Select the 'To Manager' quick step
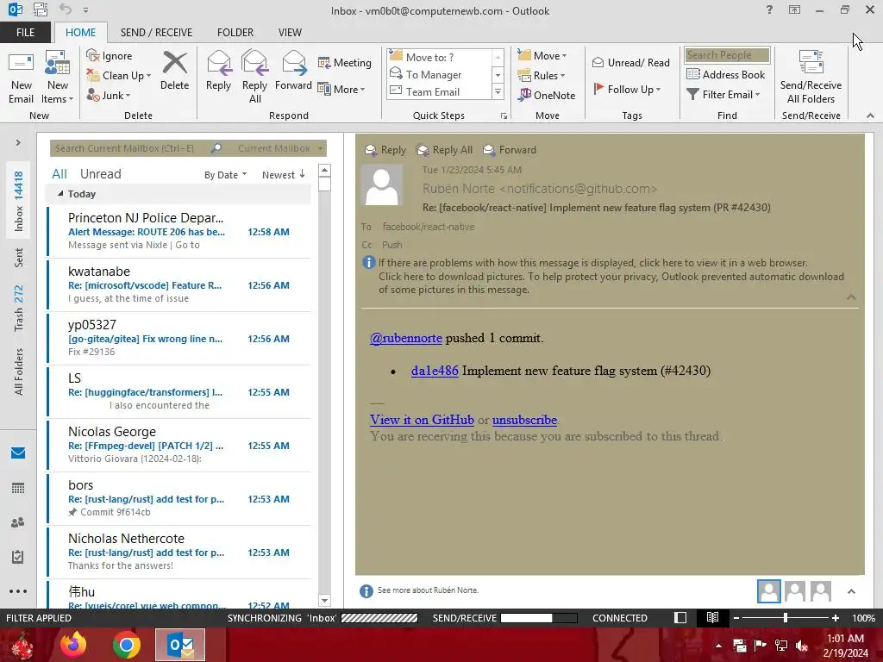The image size is (883, 662). coord(439,74)
